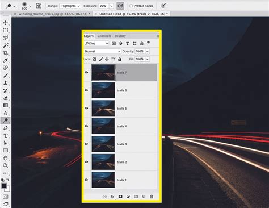The height and width of the screenshot is (208, 269).
Task: Open the Layers panel options menu
Action: click(x=158, y=36)
